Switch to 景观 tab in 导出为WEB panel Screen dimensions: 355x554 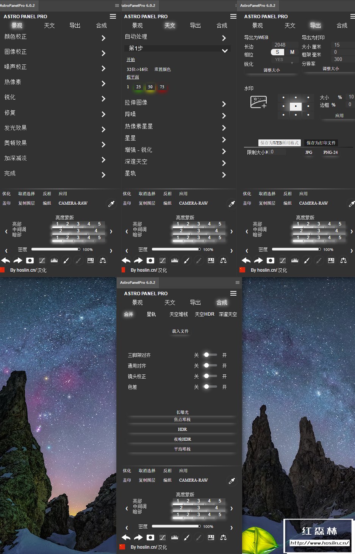tap(257, 25)
